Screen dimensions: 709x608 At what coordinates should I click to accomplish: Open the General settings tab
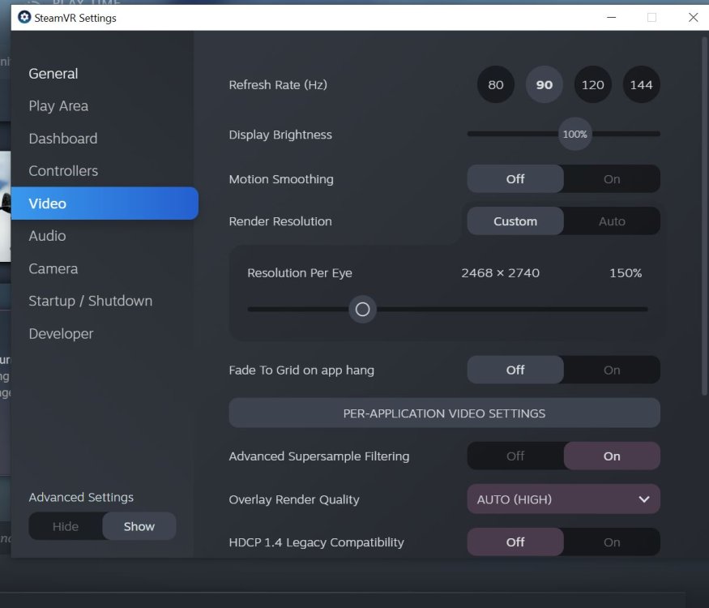click(53, 74)
